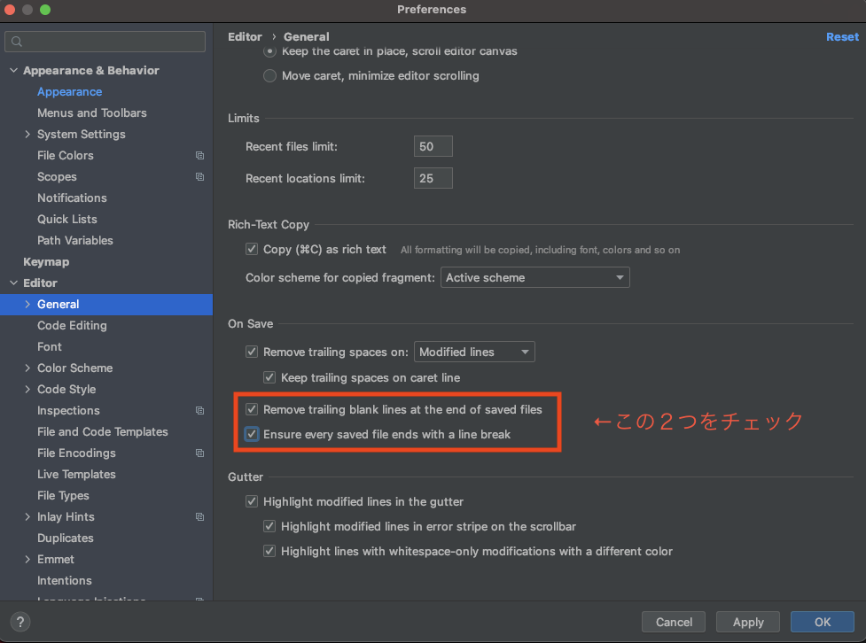Open File Types settings
Image resolution: width=866 pixels, height=643 pixels.
pos(63,496)
